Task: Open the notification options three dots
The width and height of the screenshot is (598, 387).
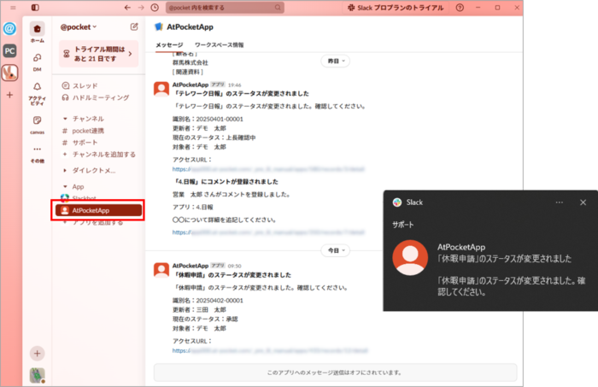Action: (x=559, y=202)
